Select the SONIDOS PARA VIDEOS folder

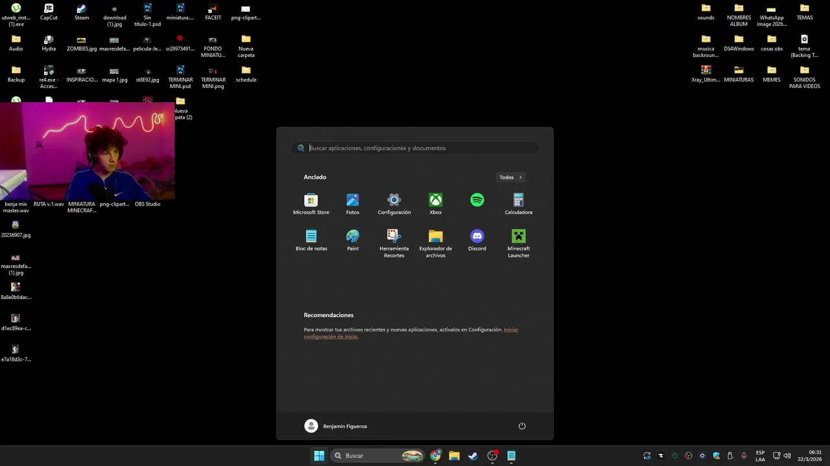[x=804, y=77]
